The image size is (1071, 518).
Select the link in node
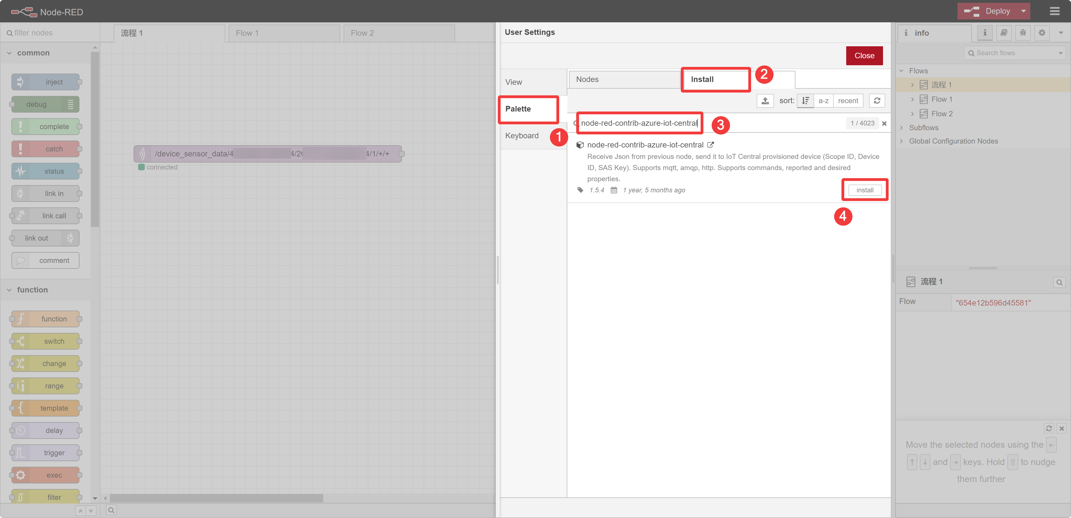pyautogui.click(x=46, y=193)
